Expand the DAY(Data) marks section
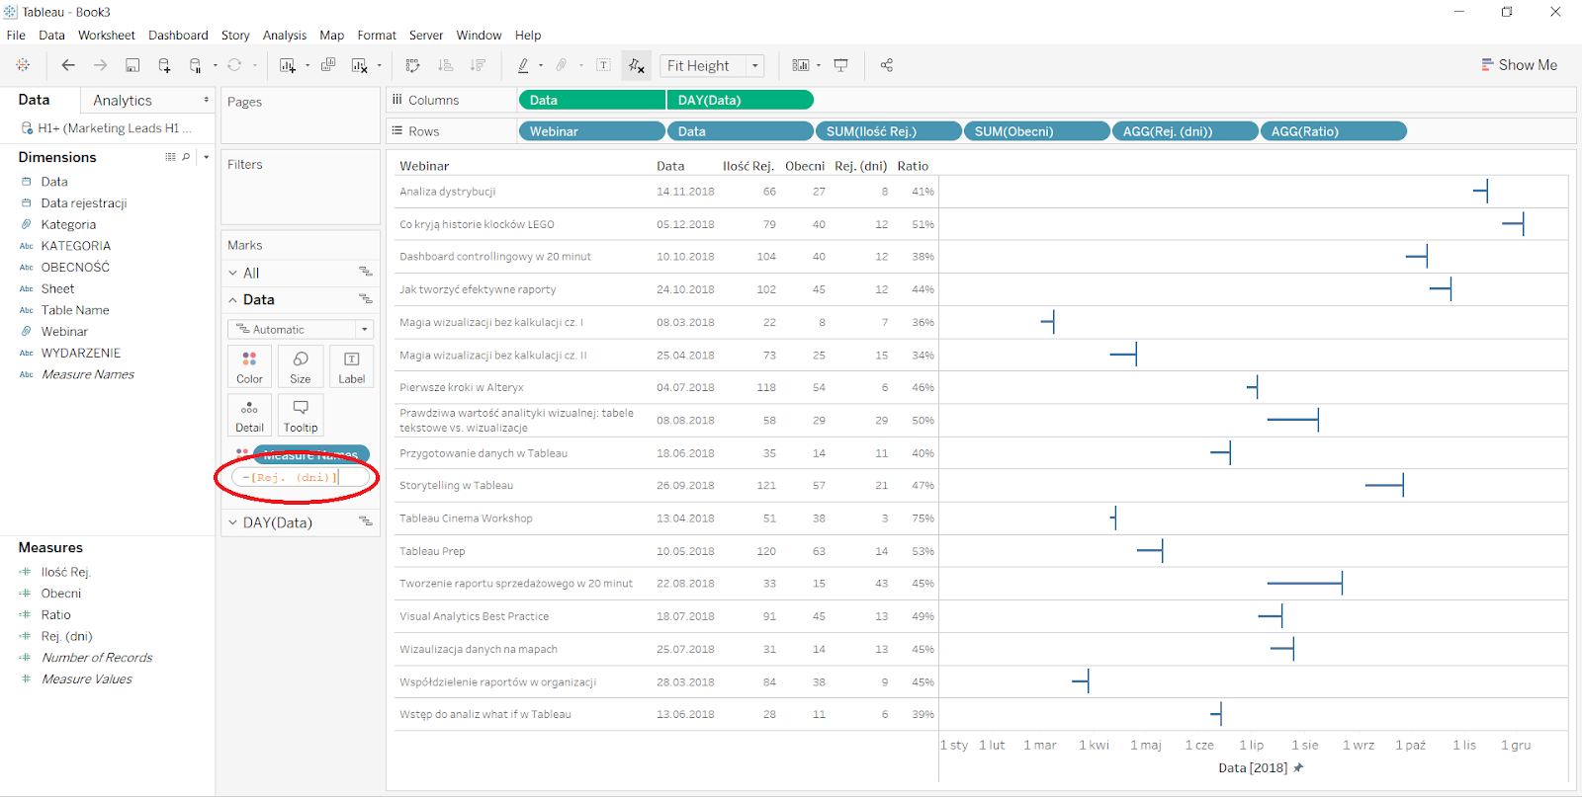Viewport: 1582px width, 797px height. tap(233, 522)
